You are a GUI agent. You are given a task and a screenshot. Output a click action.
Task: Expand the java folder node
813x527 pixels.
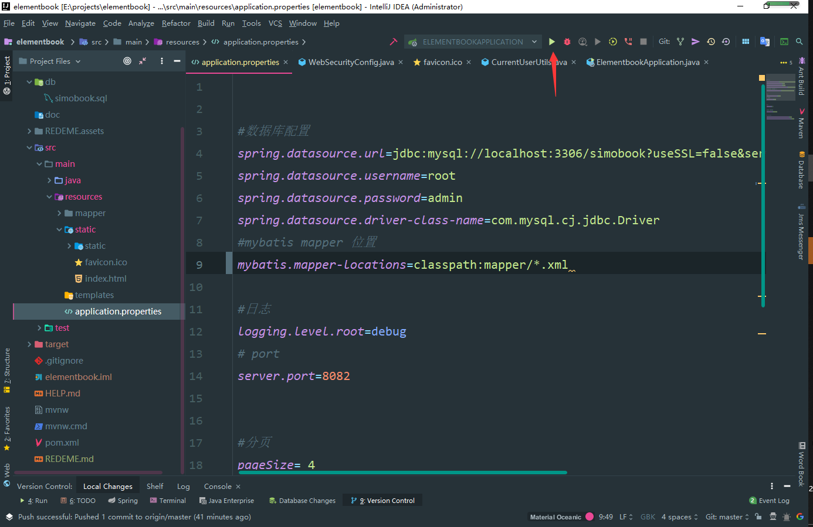pyautogui.click(x=49, y=180)
